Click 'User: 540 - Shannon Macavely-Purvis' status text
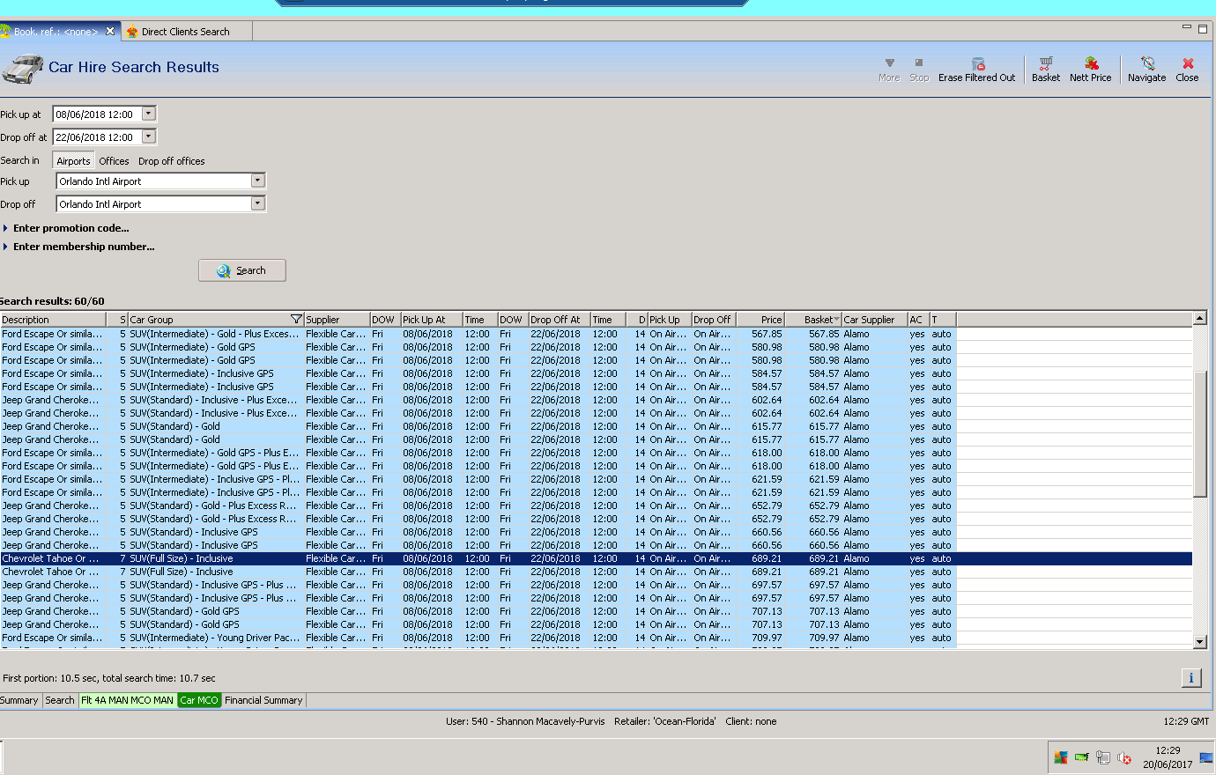 525,721
